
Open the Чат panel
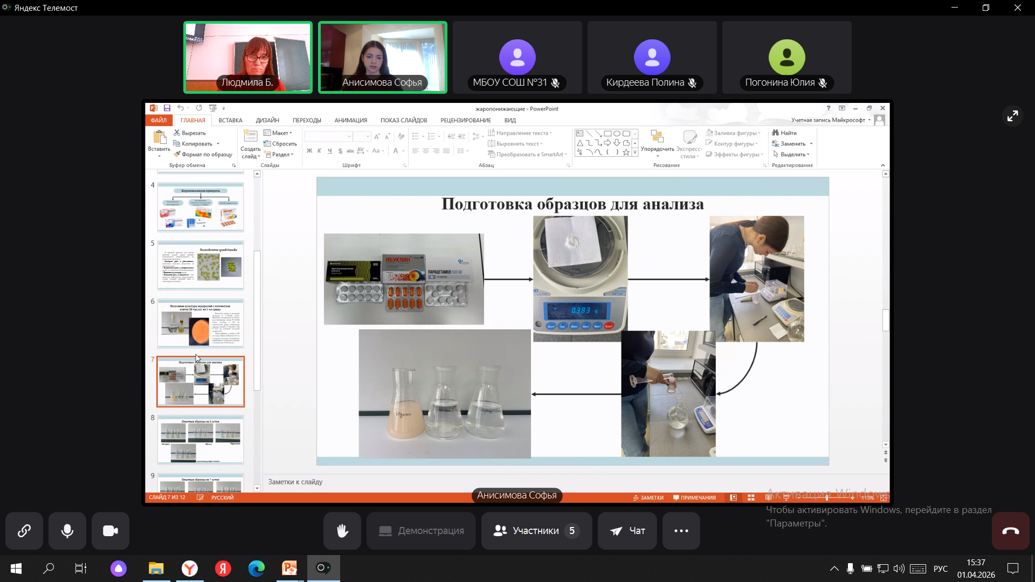627,531
